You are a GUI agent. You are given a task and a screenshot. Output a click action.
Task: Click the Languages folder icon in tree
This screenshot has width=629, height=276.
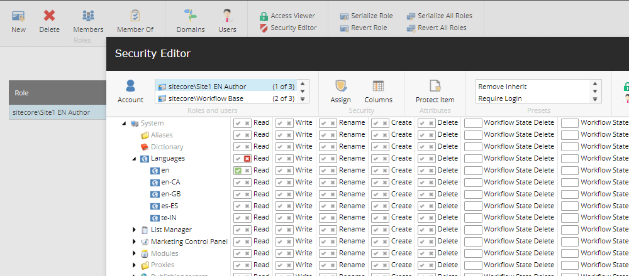click(145, 159)
